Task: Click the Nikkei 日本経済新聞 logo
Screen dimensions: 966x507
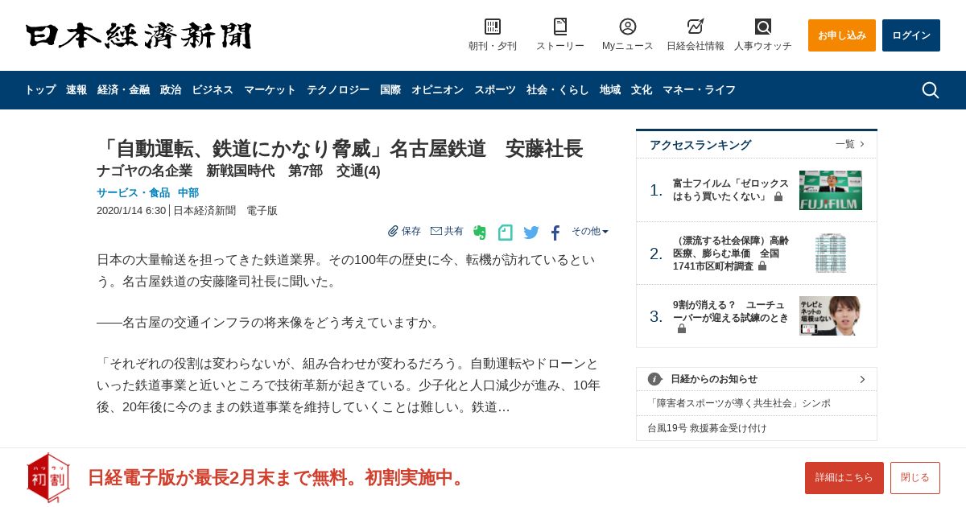Action: [x=138, y=35]
